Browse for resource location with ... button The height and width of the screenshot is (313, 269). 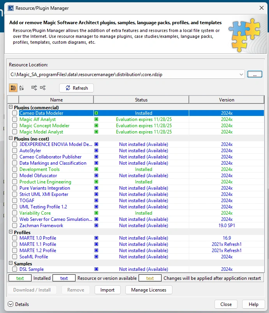pyautogui.click(x=255, y=74)
